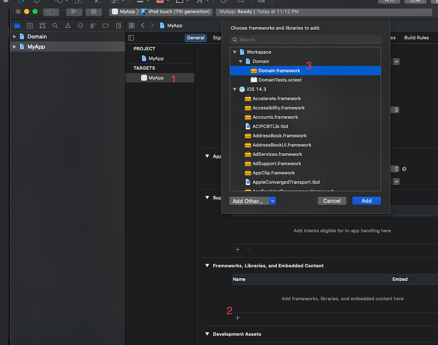Image resolution: width=438 pixels, height=345 pixels.
Task: Collapse the Workspace group in the dialog
Action: (235, 52)
